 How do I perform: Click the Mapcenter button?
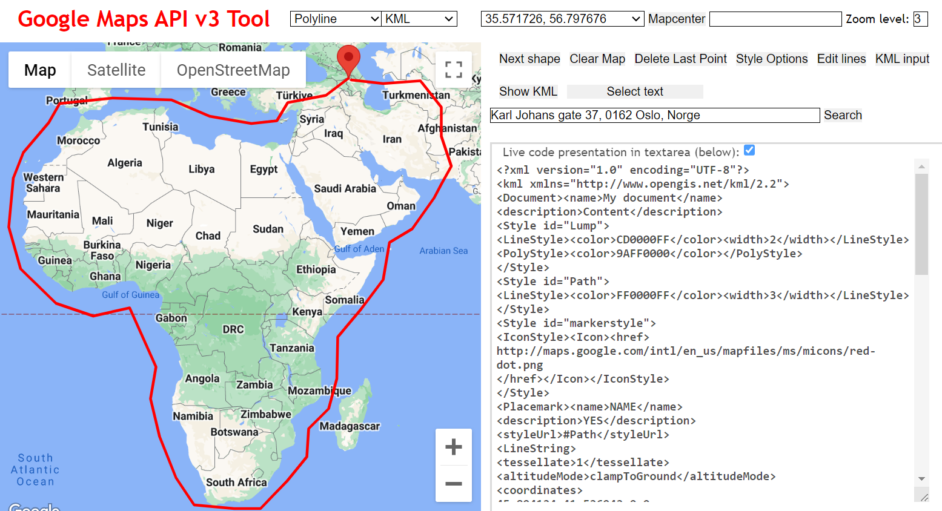[677, 19]
